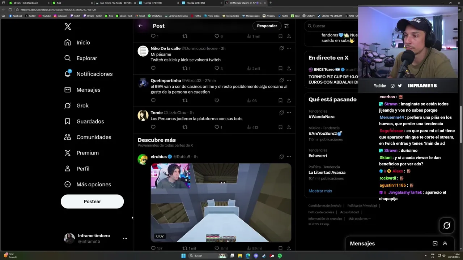The height and width of the screenshot is (260, 463).
Task: Bookmark elrubius post
Action: click(280, 248)
